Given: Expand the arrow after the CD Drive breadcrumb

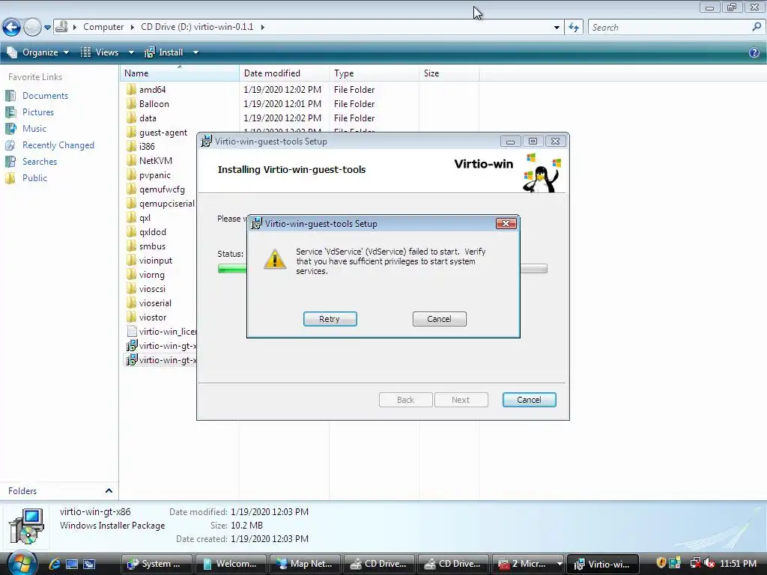Looking at the screenshot, I should point(263,27).
